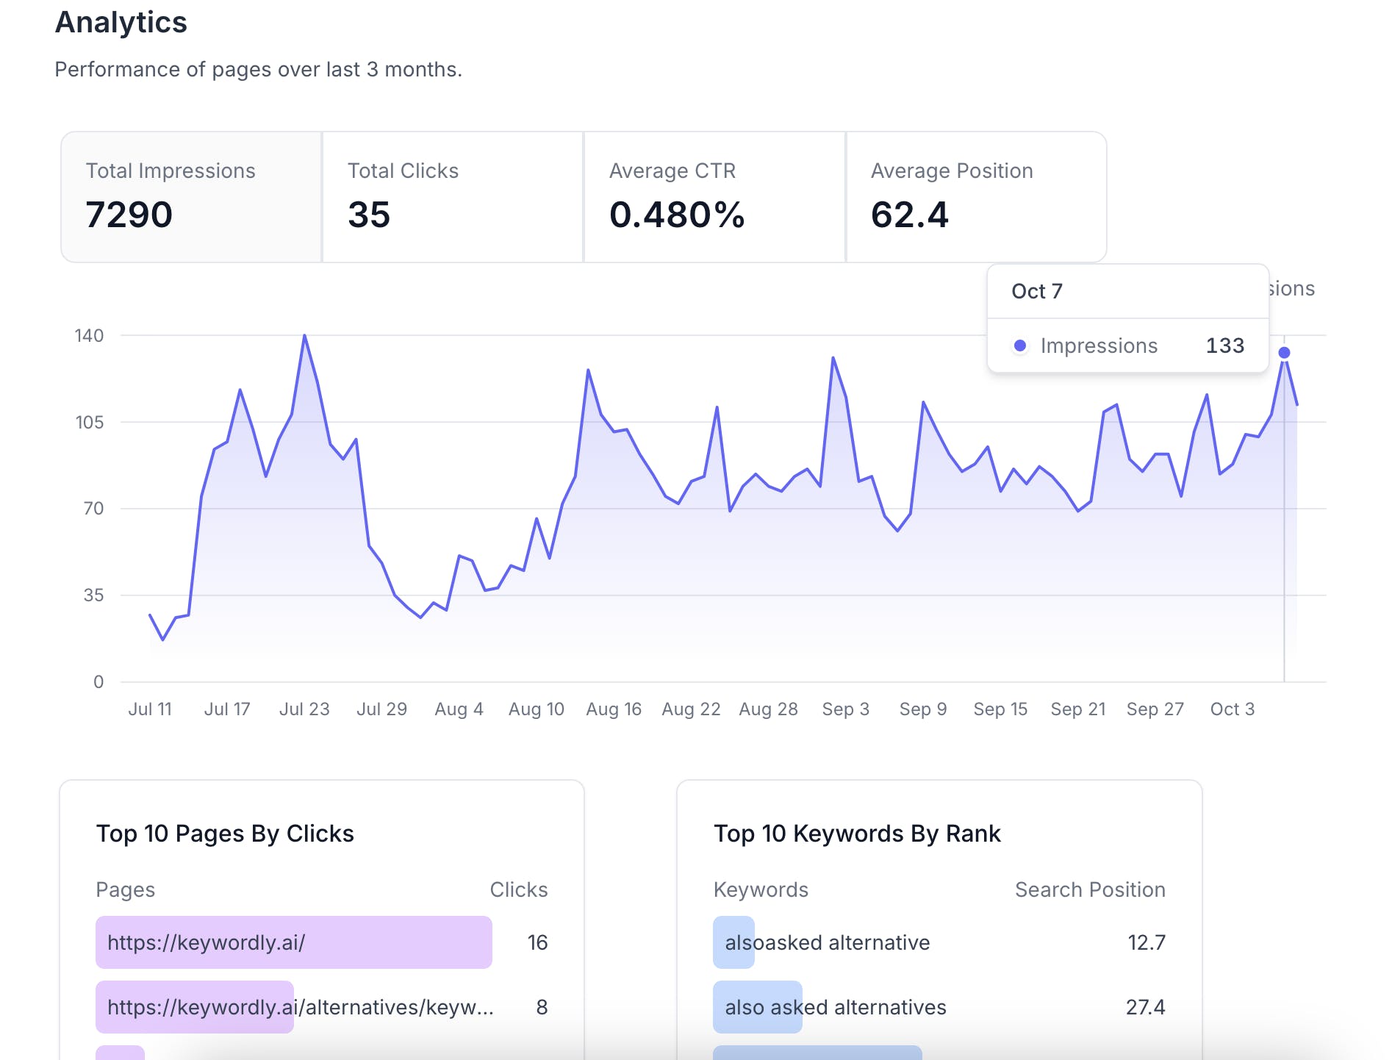Click the Keywords column header
This screenshot has height=1060, width=1392.
761,889
